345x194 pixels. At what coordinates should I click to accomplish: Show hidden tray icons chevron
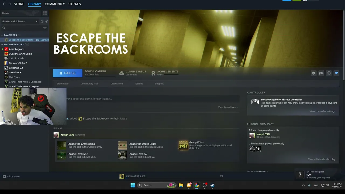(x=303, y=185)
